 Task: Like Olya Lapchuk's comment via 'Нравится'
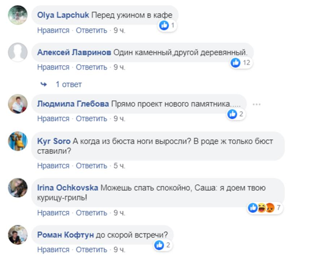click(53, 30)
